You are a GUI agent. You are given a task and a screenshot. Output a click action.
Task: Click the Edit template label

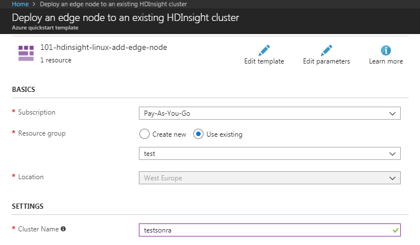point(264,61)
